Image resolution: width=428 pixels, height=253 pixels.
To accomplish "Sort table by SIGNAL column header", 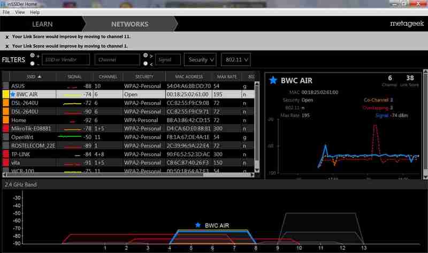I will 74,76.
